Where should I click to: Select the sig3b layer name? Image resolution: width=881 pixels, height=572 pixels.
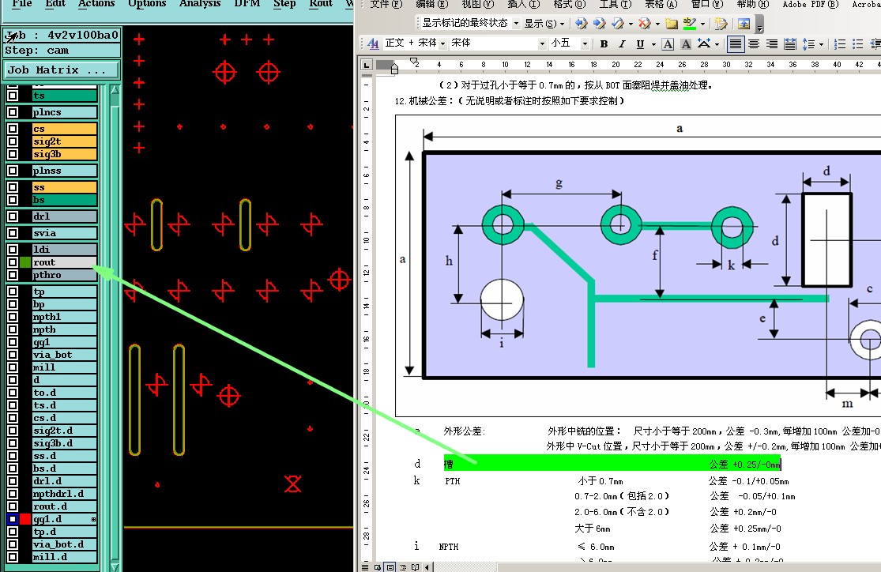tap(65, 154)
